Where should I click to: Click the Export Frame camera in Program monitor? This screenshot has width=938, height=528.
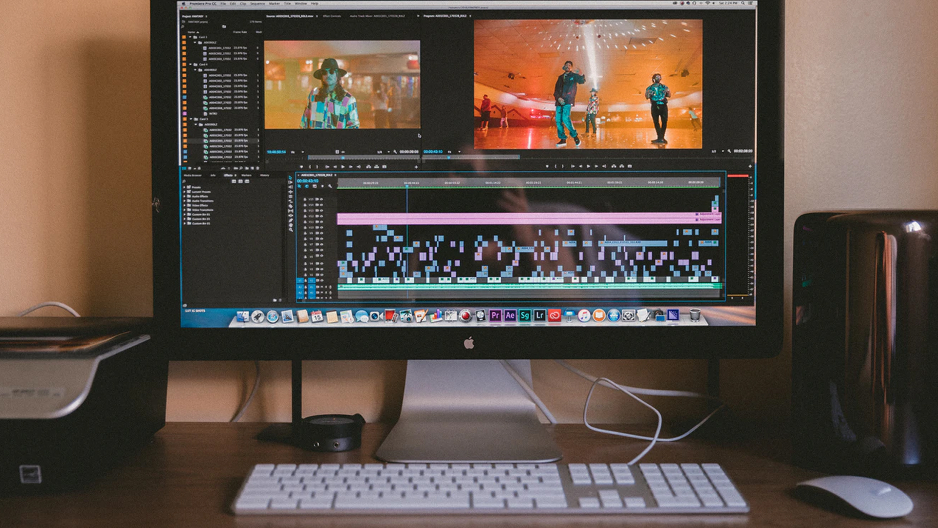point(629,166)
